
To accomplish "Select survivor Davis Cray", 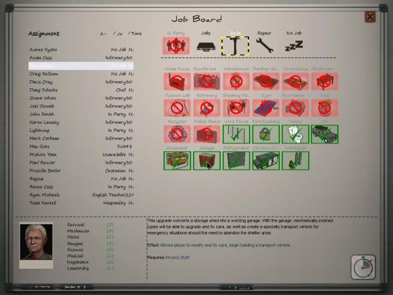I will [81, 82].
